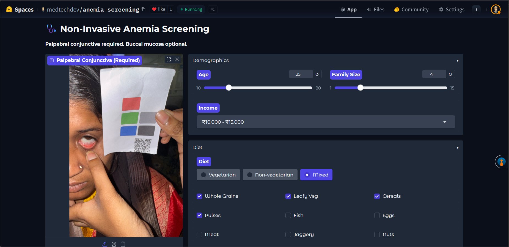Open the Income dropdown

(326, 122)
